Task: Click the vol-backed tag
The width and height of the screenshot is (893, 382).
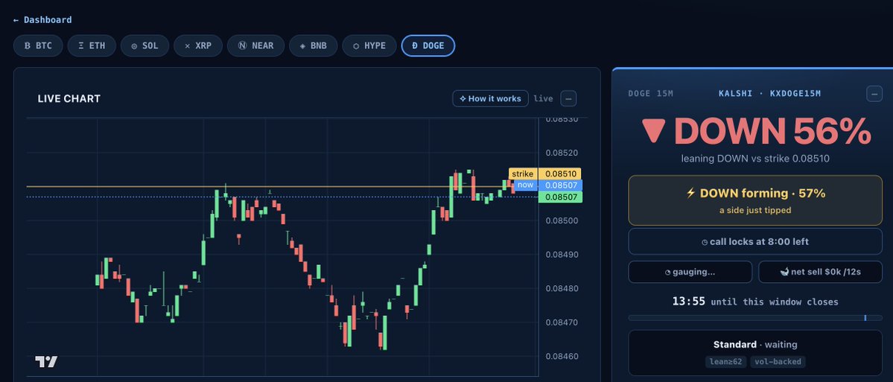Action: (x=778, y=361)
